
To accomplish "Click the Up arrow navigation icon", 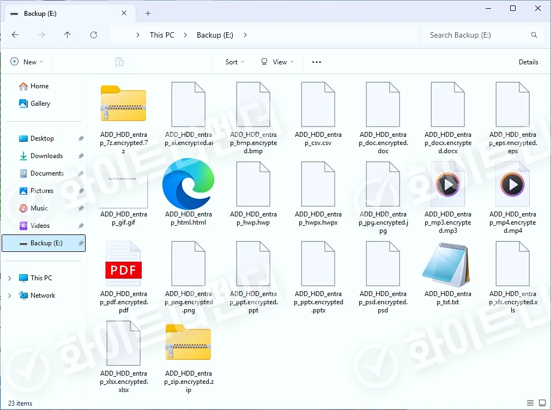I will [x=68, y=35].
